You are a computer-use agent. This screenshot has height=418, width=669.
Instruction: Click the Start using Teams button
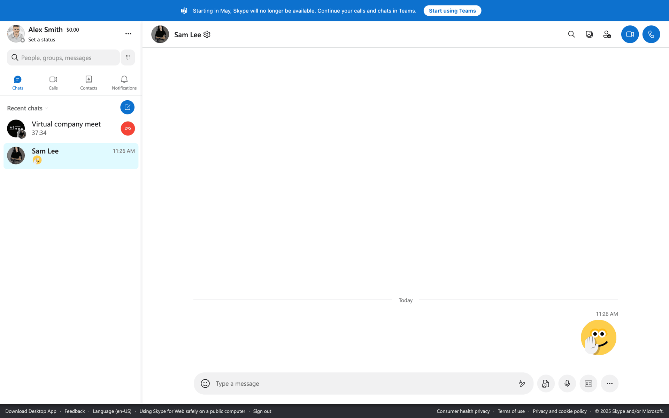click(x=452, y=11)
